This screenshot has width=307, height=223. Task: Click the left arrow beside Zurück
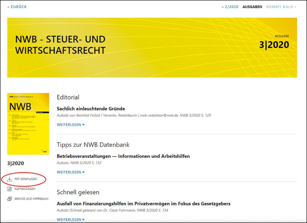(8, 7)
